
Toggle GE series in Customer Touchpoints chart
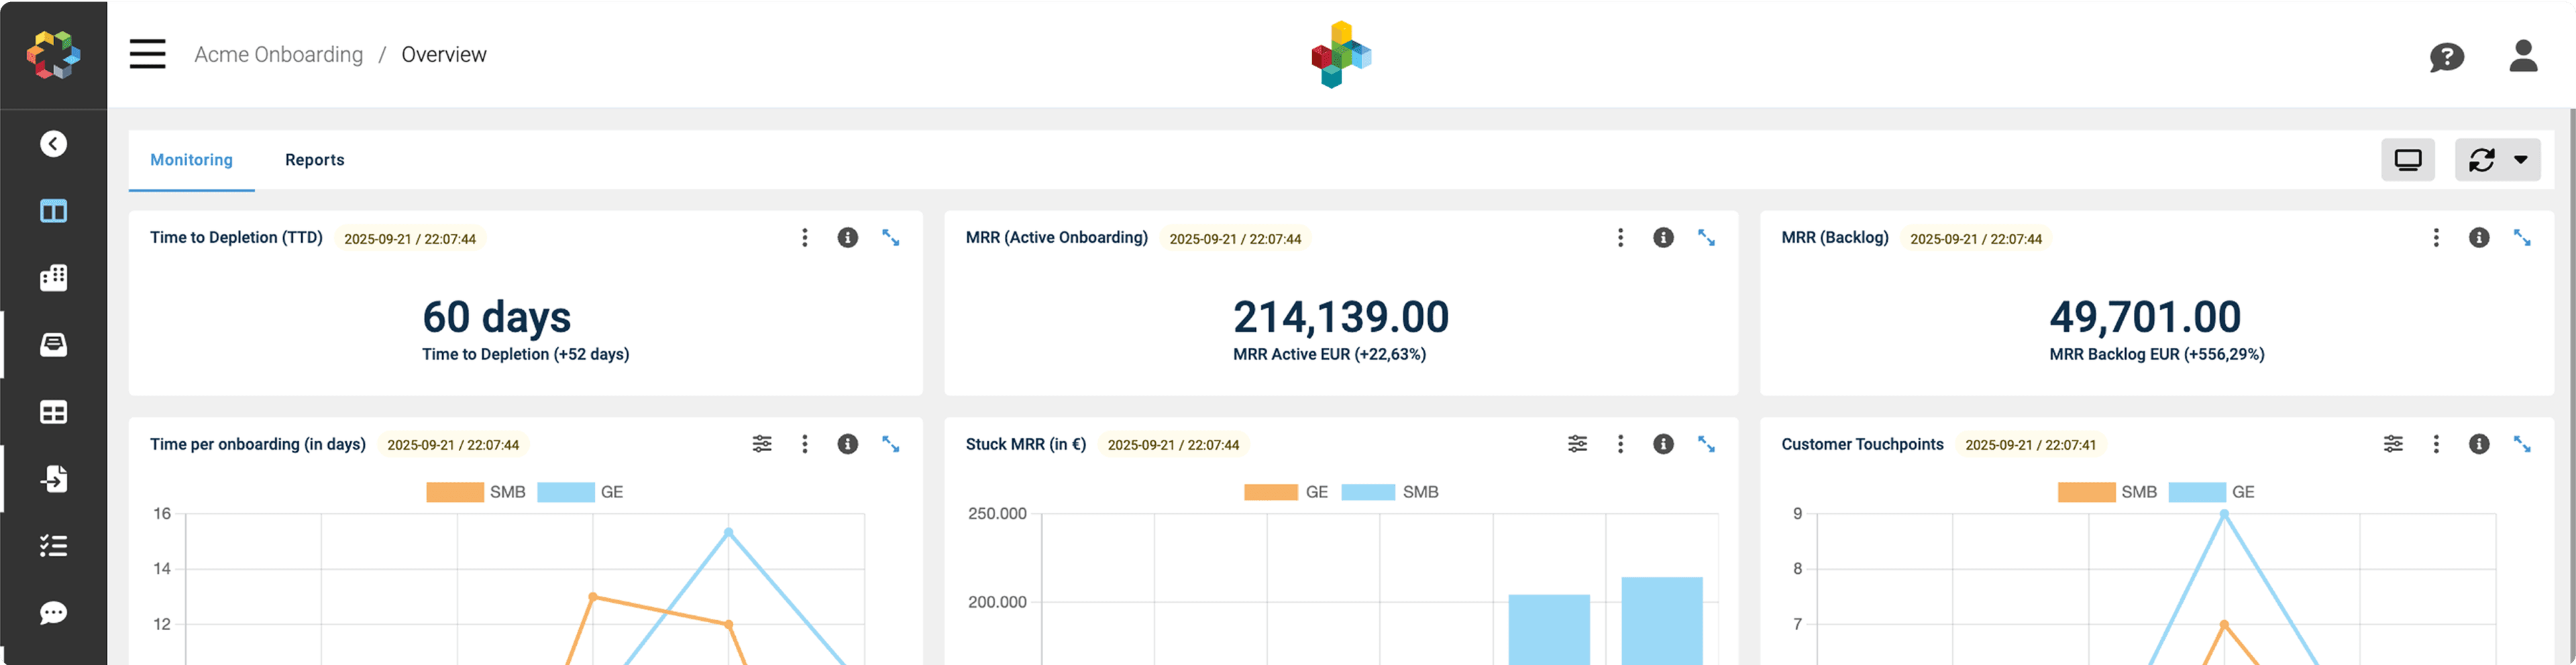click(2212, 492)
